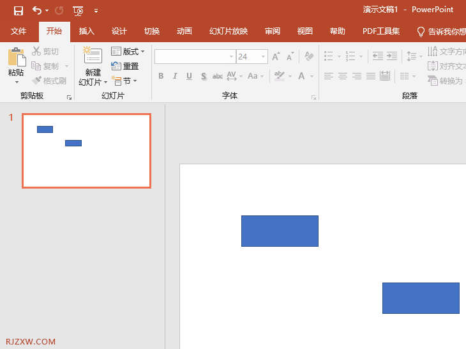
Task: Open the 幻灯片放映 tab
Action: point(229,31)
